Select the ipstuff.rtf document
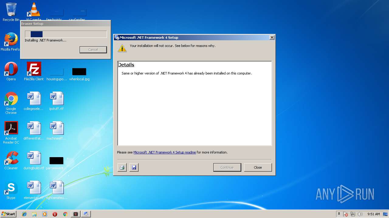This screenshot has height=218, width=389. 57,101
